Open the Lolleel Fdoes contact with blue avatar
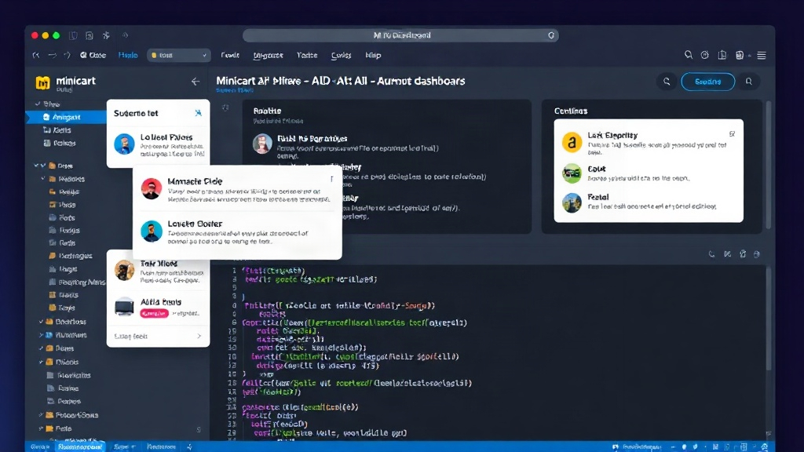The image size is (804, 452). [x=158, y=144]
